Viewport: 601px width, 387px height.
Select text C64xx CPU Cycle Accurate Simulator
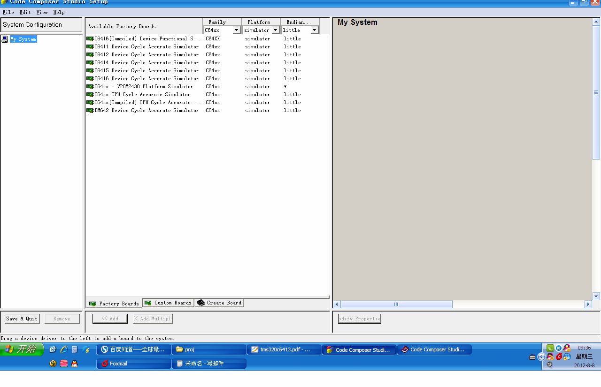click(x=142, y=95)
